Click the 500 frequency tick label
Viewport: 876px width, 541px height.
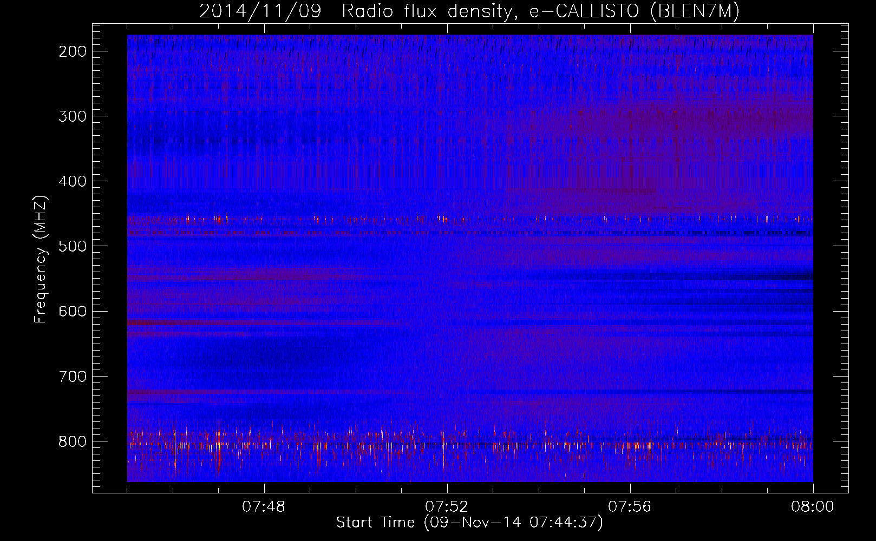point(72,246)
